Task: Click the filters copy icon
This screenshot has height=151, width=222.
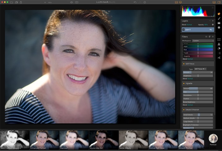Action: pyautogui.click(x=206, y=37)
